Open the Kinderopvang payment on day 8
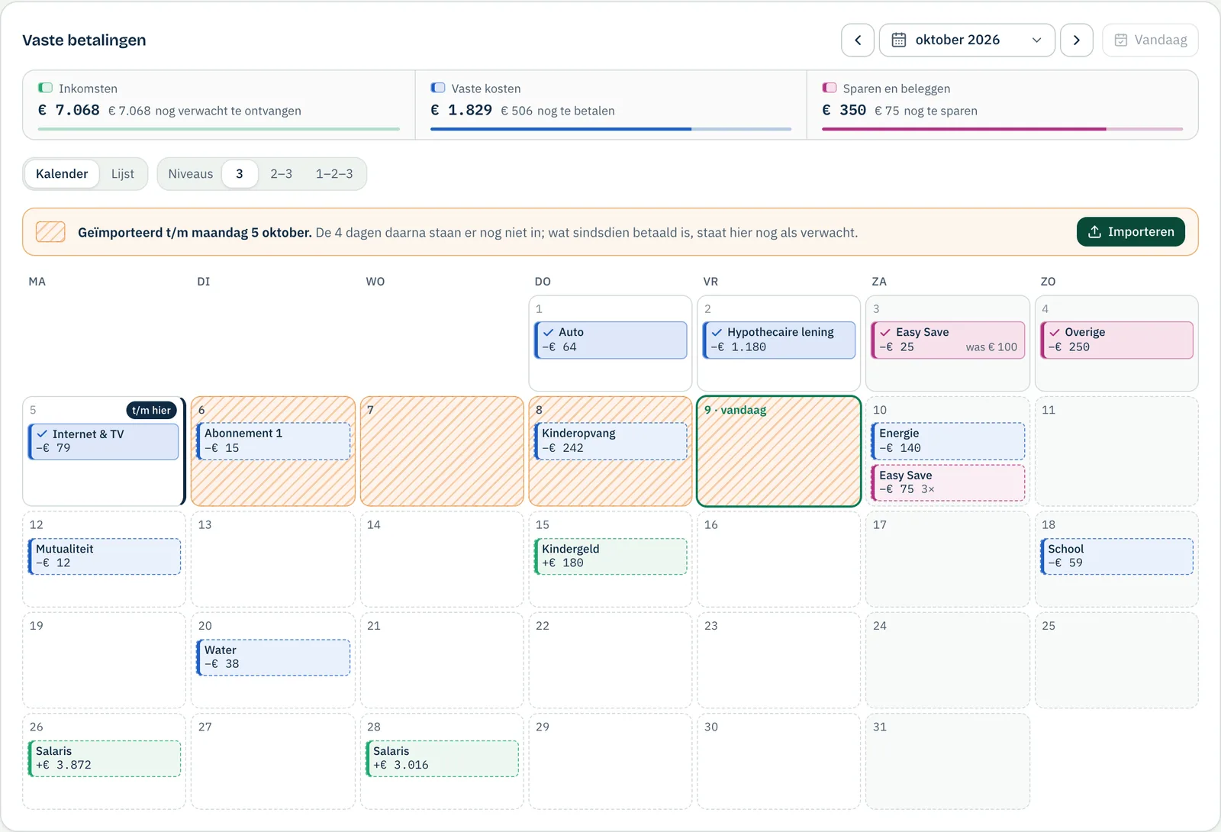 [x=611, y=441]
